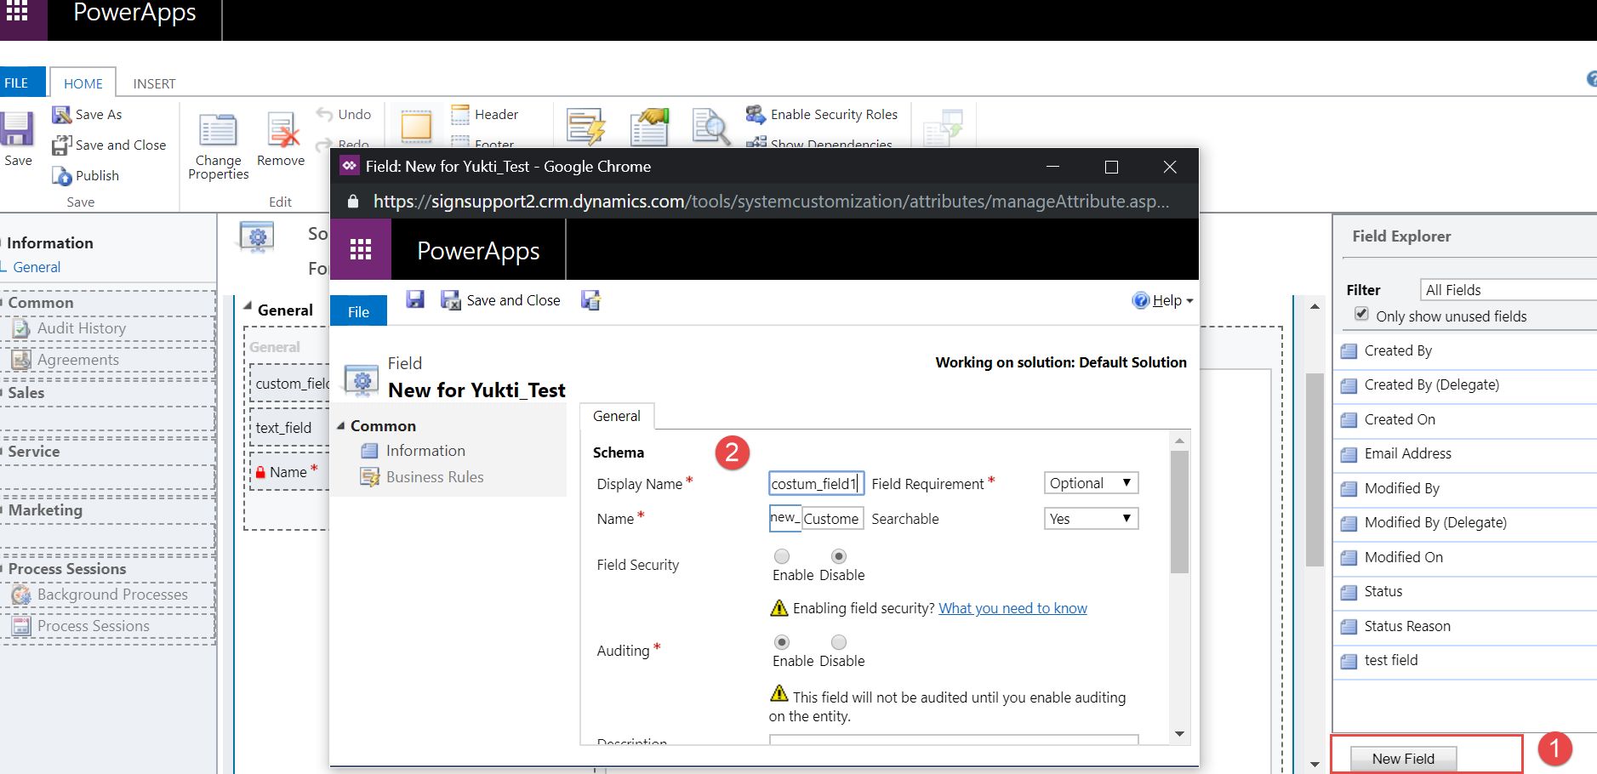Image resolution: width=1597 pixels, height=774 pixels.
Task: Click the scrollbar up arrow in the Field popup
Action: click(1179, 441)
